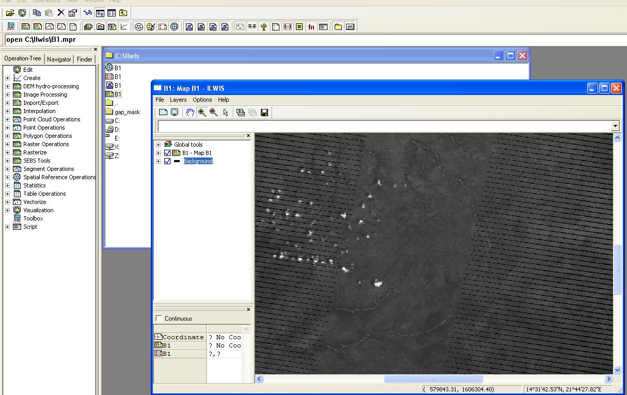Open the Layers menu
The height and width of the screenshot is (395, 627).
(x=178, y=100)
